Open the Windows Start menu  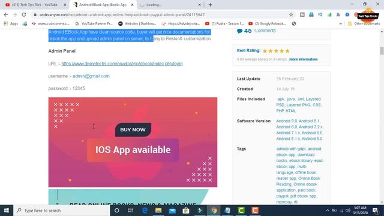(x=7, y=211)
